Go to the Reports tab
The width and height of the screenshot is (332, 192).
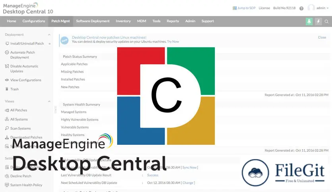(x=173, y=21)
